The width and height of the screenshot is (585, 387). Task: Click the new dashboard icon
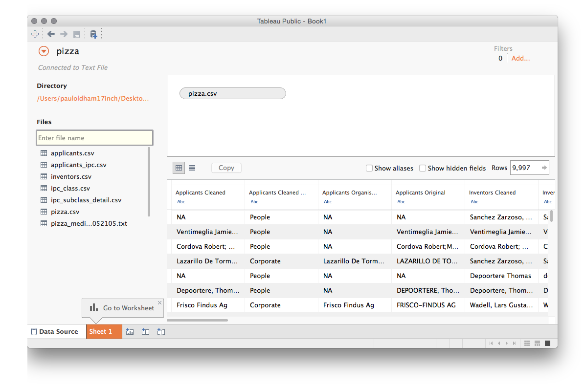[145, 332]
